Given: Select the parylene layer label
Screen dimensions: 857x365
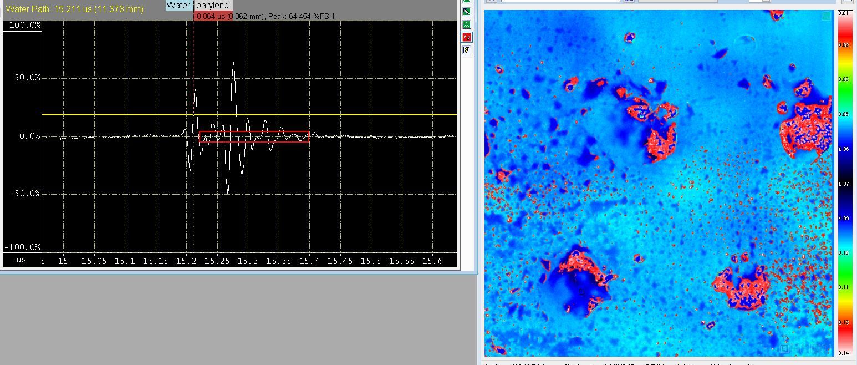Looking at the screenshot, I should coord(212,6).
